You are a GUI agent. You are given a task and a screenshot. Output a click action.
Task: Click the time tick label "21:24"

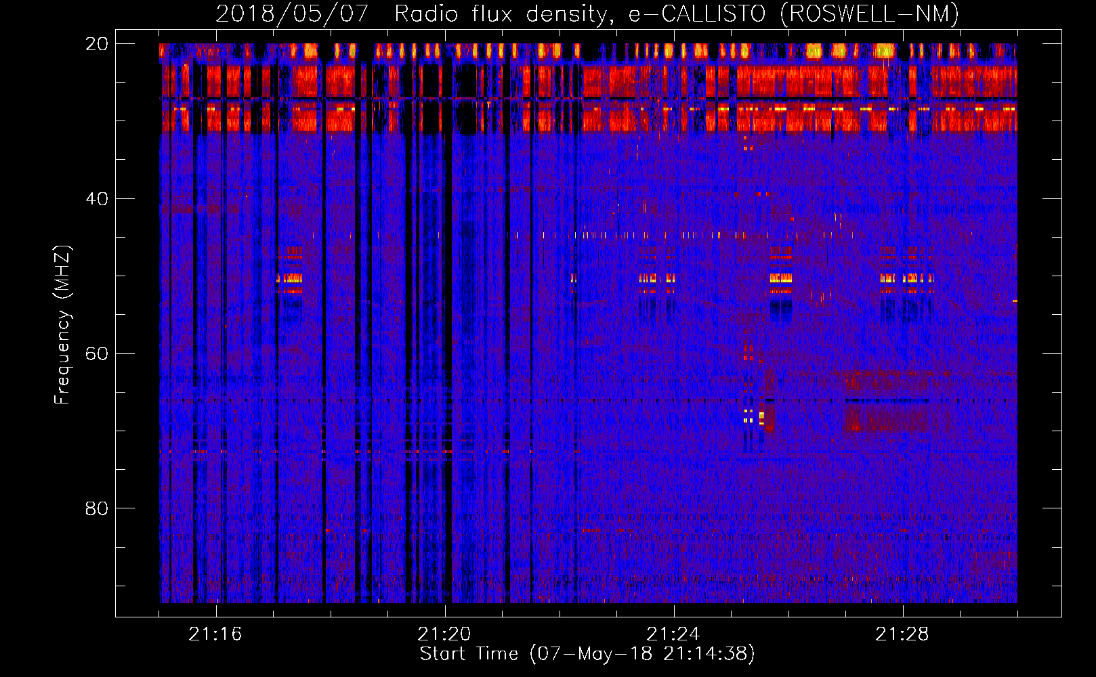pyautogui.click(x=673, y=634)
